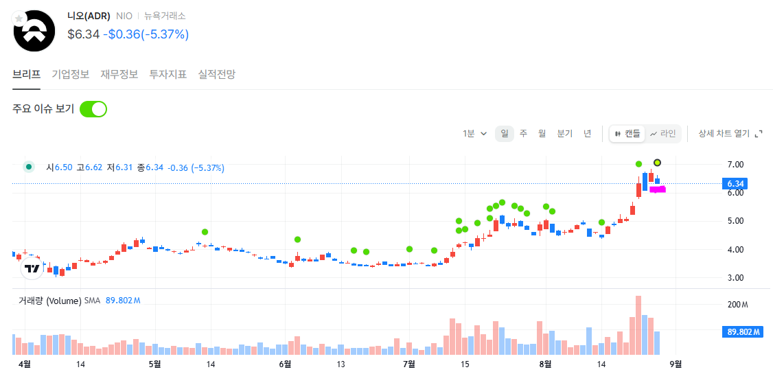Image resolution: width=773 pixels, height=385 pixels.
Task: Select 캔들 candle chart mode
Action: pyautogui.click(x=627, y=134)
